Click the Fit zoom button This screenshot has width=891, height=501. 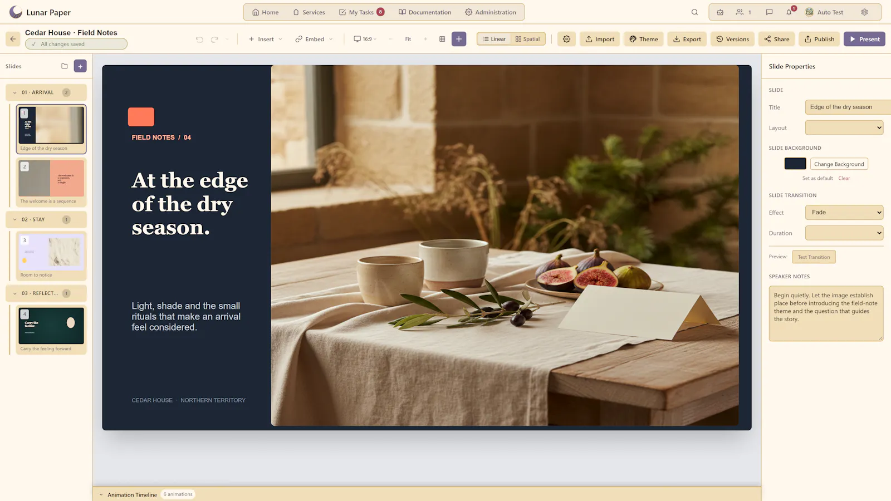408,39
